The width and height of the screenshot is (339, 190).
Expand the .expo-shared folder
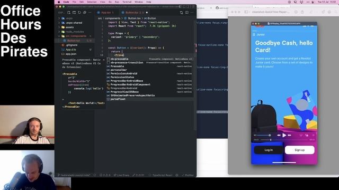(x=75, y=23)
